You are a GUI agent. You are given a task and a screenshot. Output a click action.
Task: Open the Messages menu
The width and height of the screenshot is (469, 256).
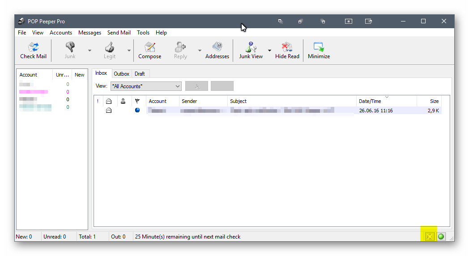point(90,33)
